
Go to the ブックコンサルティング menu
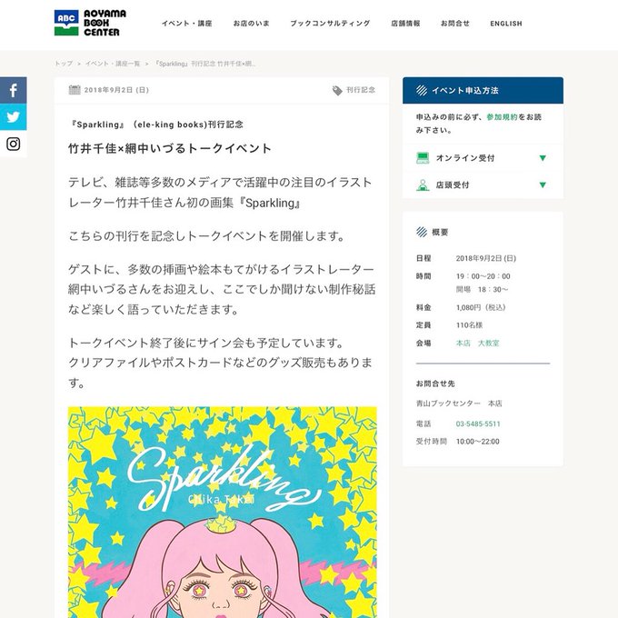[x=330, y=24]
